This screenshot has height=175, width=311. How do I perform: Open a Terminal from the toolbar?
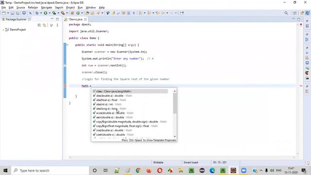[x=24, y=13]
